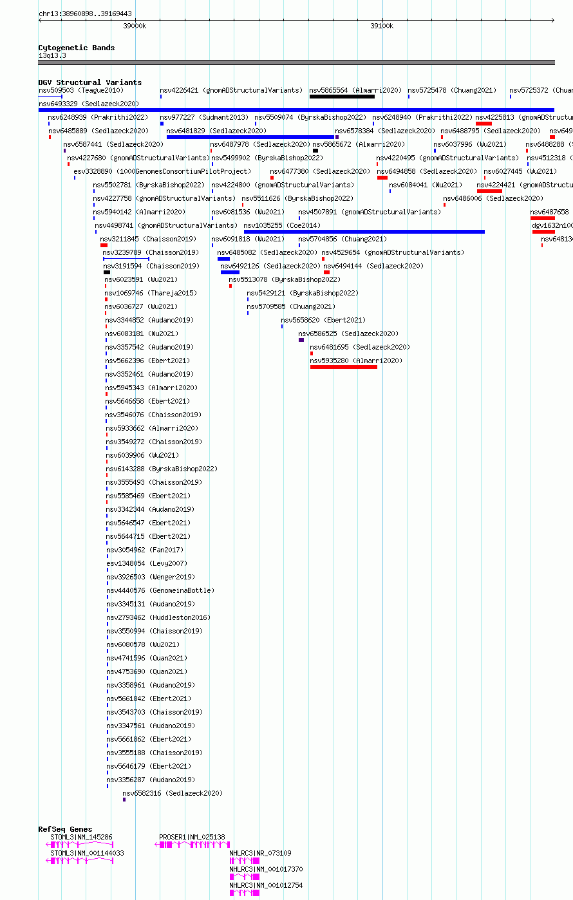Select the black nsv5865564 Almarri2020 bar
This screenshot has height=900, width=573.
[343, 97]
